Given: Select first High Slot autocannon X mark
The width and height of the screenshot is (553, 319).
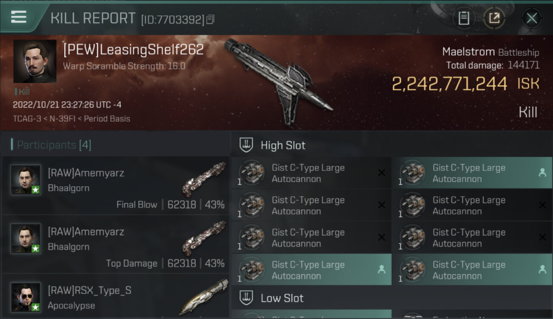Looking at the screenshot, I should [x=382, y=173].
